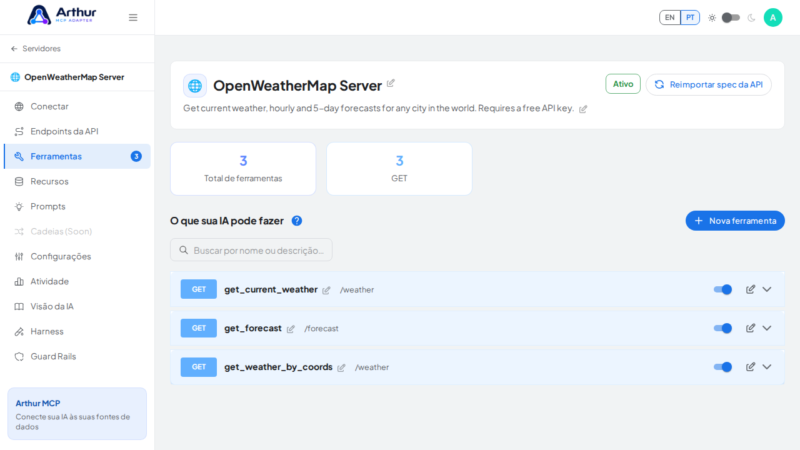Image resolution: width=800 pixels, height=450 pixels.
Task: Focus the Buscar por nome search field
Action: (251, 250)
